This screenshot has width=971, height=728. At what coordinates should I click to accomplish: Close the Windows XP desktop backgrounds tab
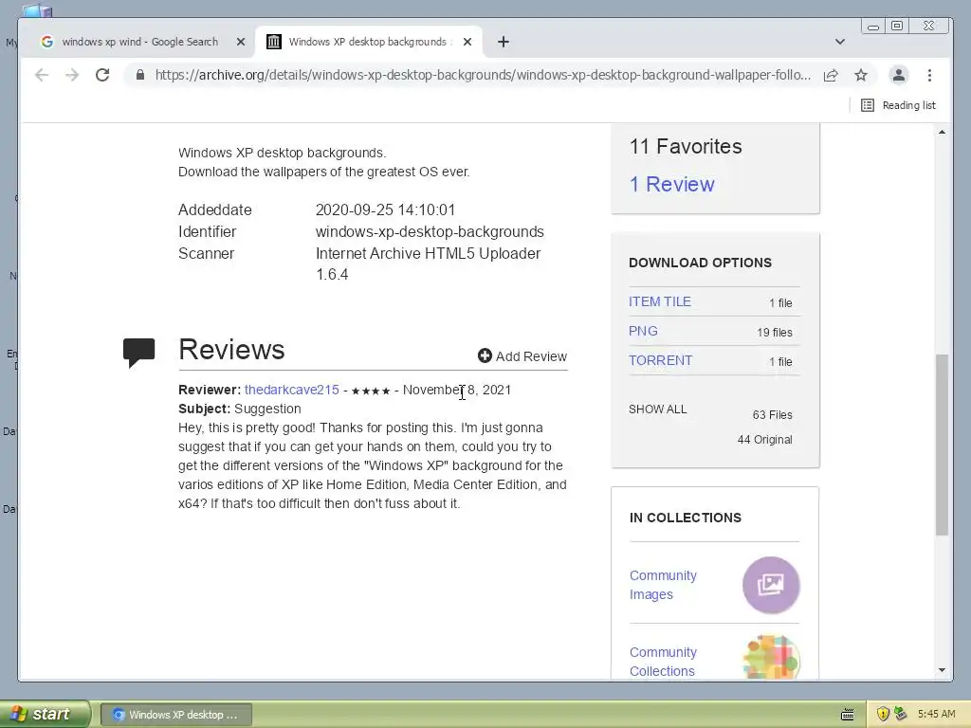(467, 42)
